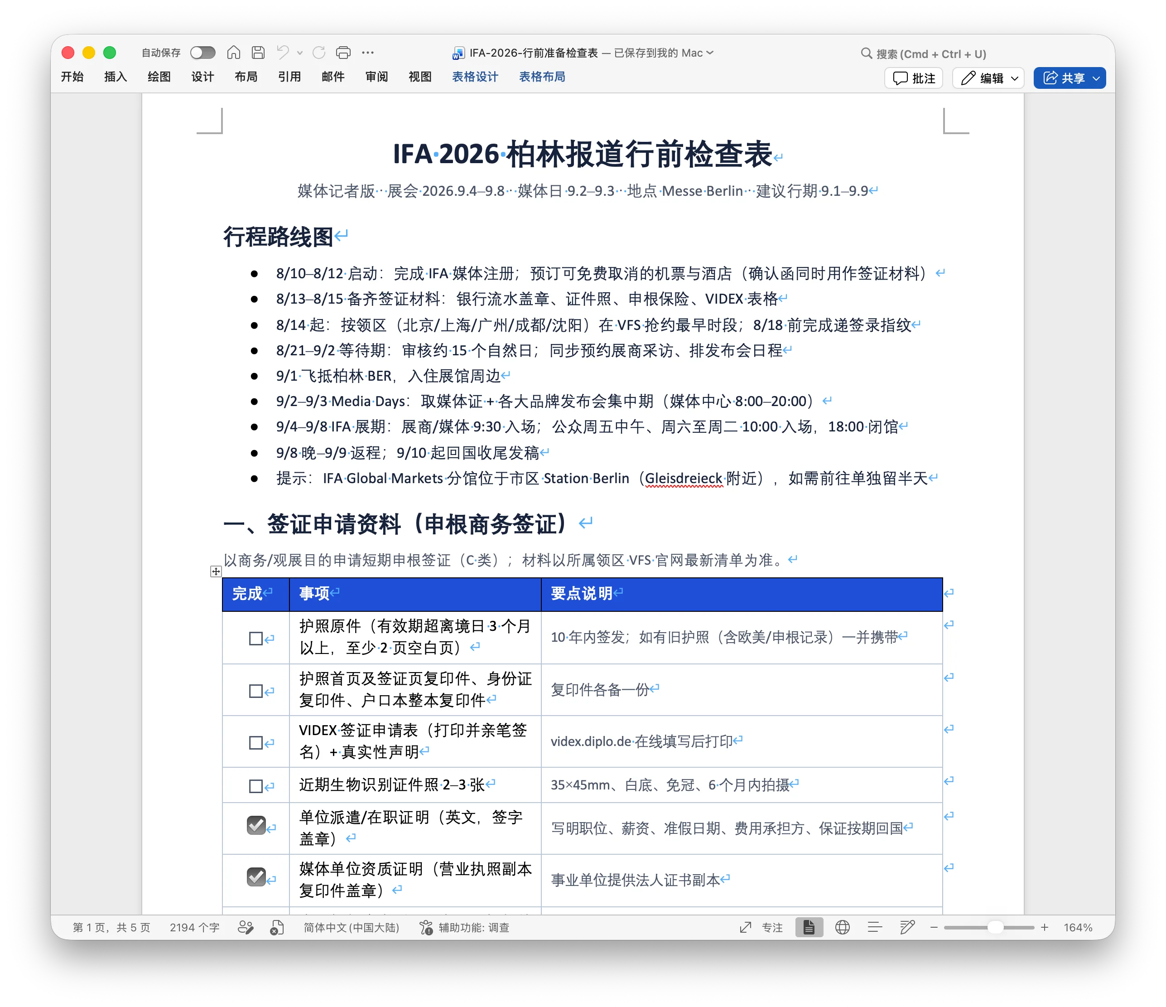
Task: Click the 2194 个字 word count
Action: pyautogui.click(x=194, y=927)
